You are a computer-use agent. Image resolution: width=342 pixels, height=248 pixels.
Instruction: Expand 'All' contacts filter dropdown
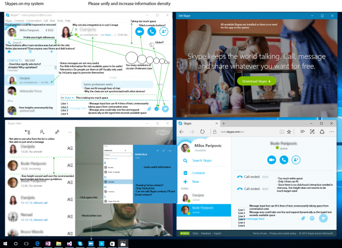(10, 101)
